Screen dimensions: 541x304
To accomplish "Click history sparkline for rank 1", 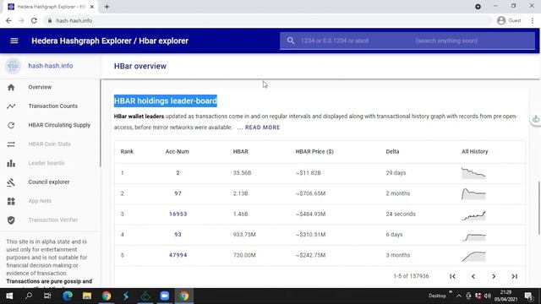I will (x=473, y=172).
